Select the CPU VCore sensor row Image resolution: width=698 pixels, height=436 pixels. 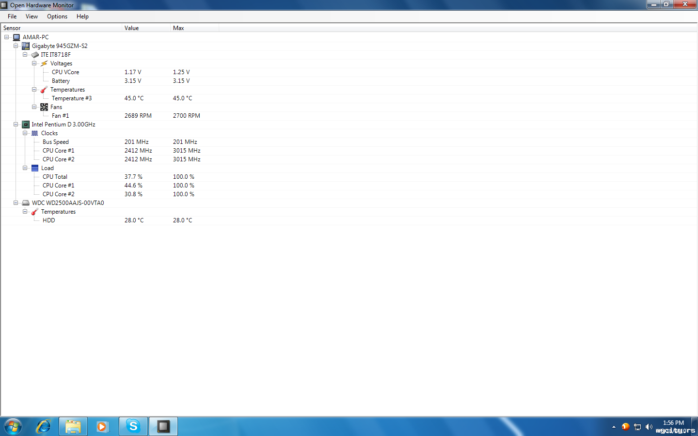coord(349,72)
